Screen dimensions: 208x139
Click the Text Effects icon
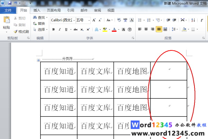96,30
